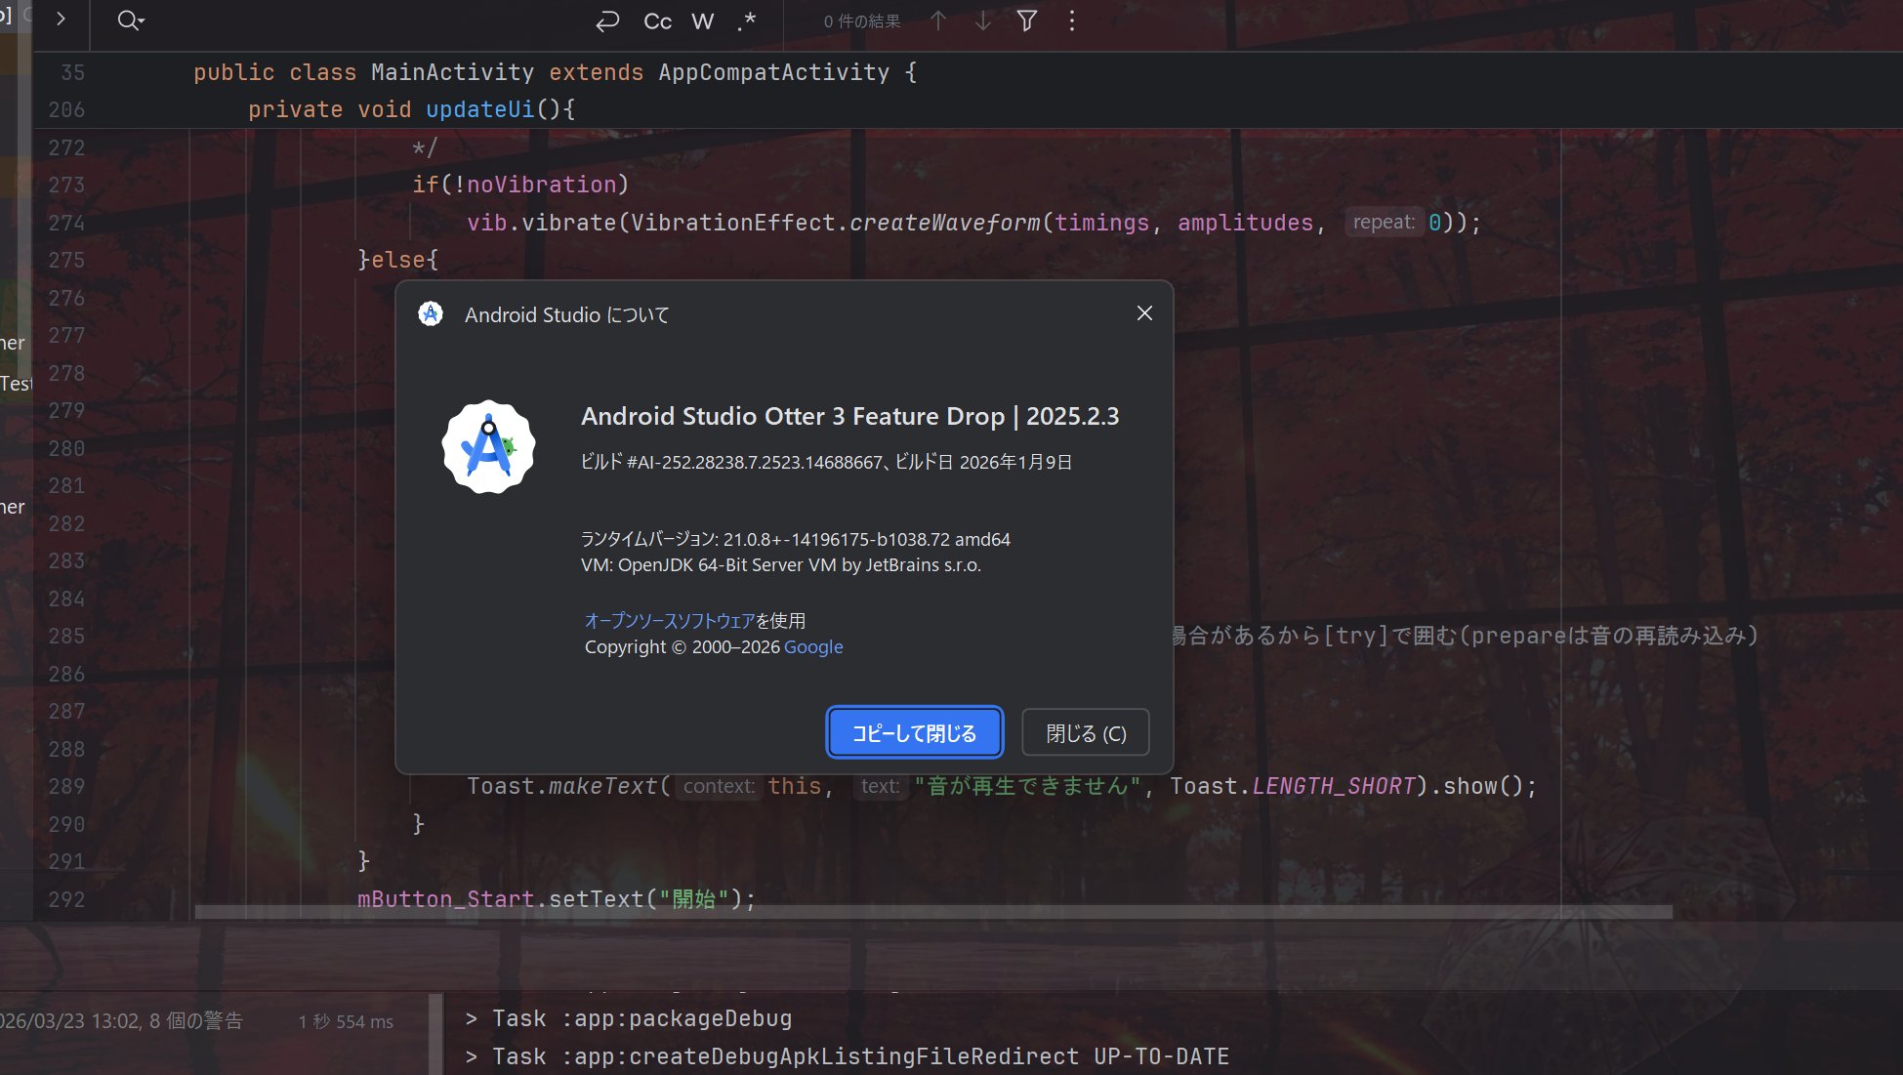Click the new line icon in search bar
This screenshot has height=1075, width=1903.
(x=607, y=21)
